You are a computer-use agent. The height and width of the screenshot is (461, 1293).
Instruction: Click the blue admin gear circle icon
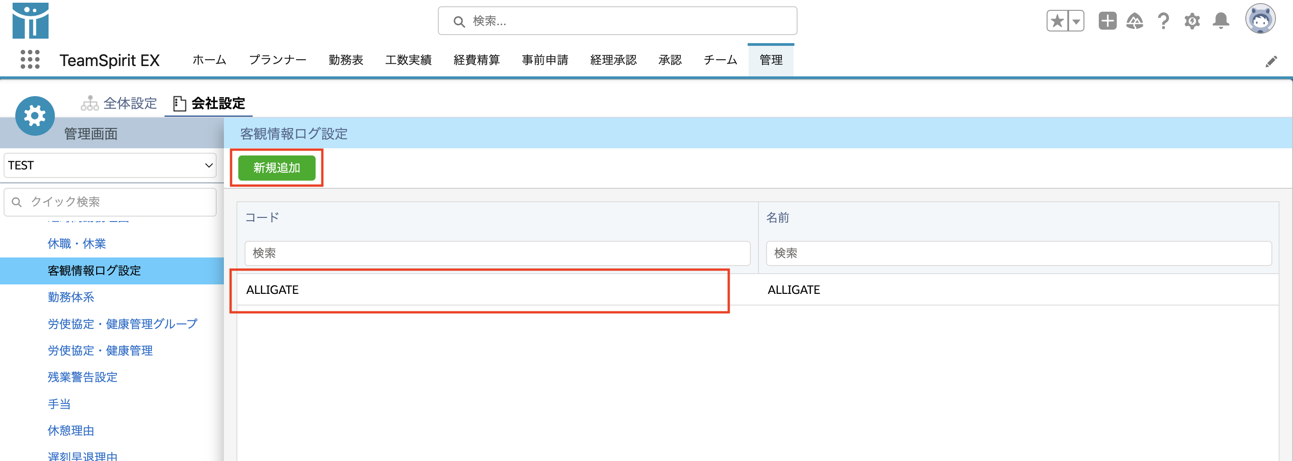tap(35, 116)
